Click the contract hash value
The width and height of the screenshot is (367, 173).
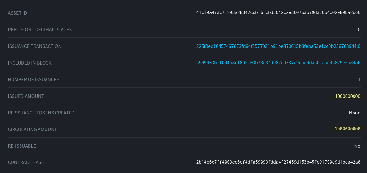pyautogui.click(x=278, y=162)
